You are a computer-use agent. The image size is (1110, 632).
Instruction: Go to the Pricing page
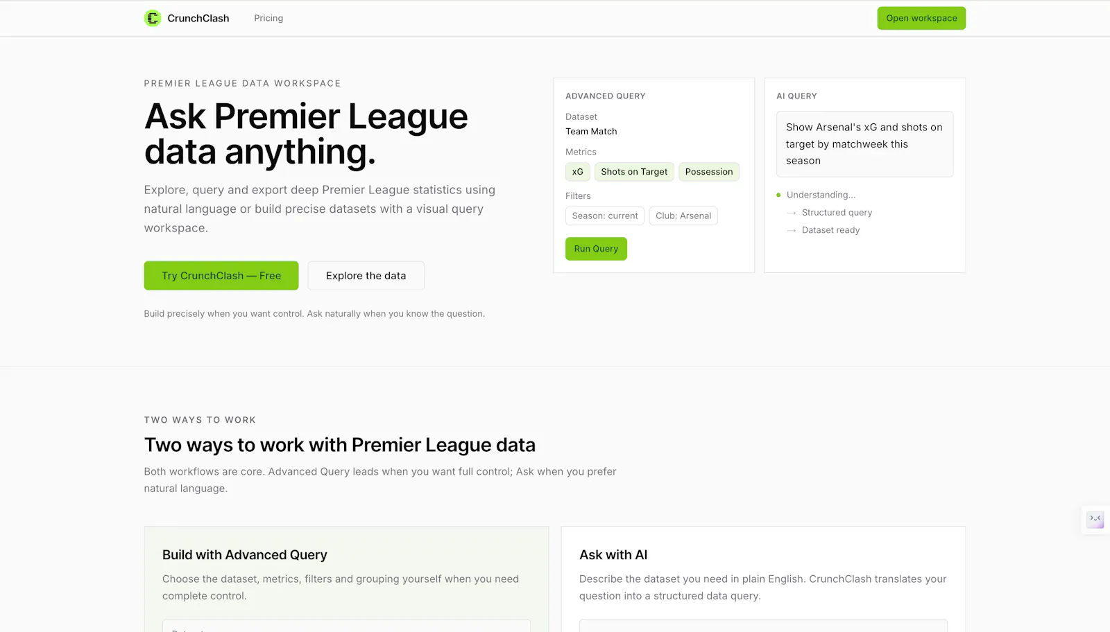coord(268,18)
